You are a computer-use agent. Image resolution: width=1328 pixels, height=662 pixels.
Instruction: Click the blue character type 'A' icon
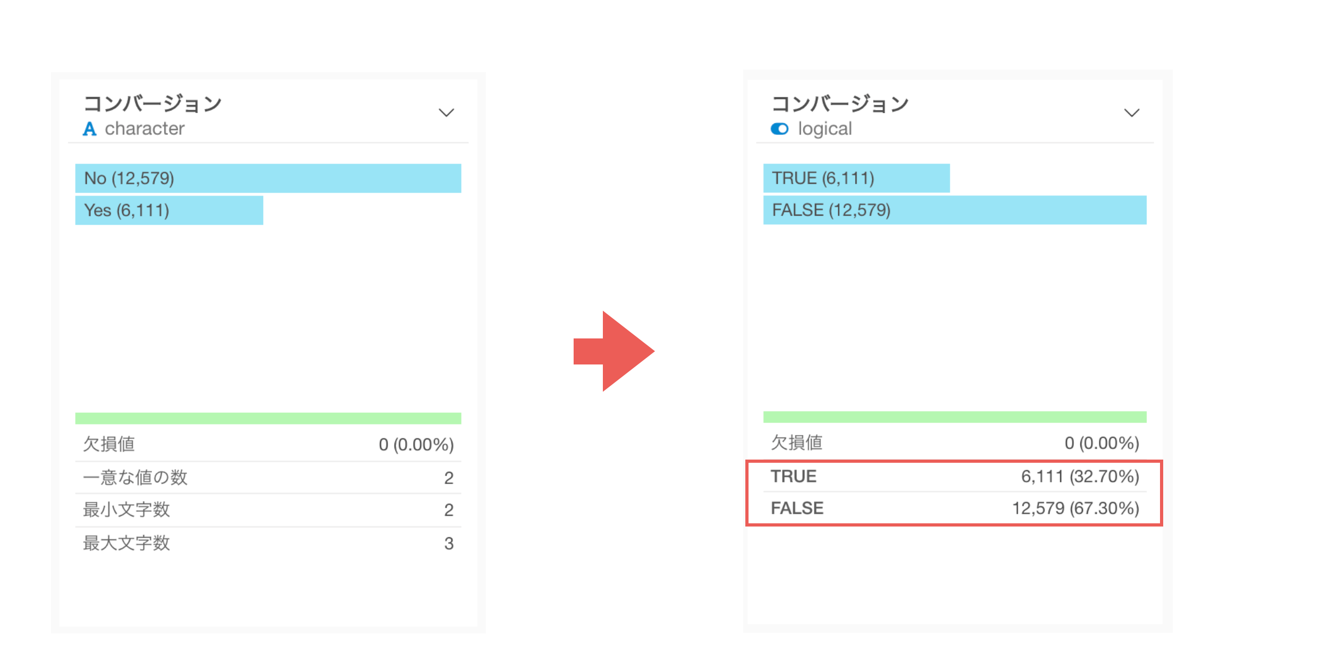coord(89,129)
